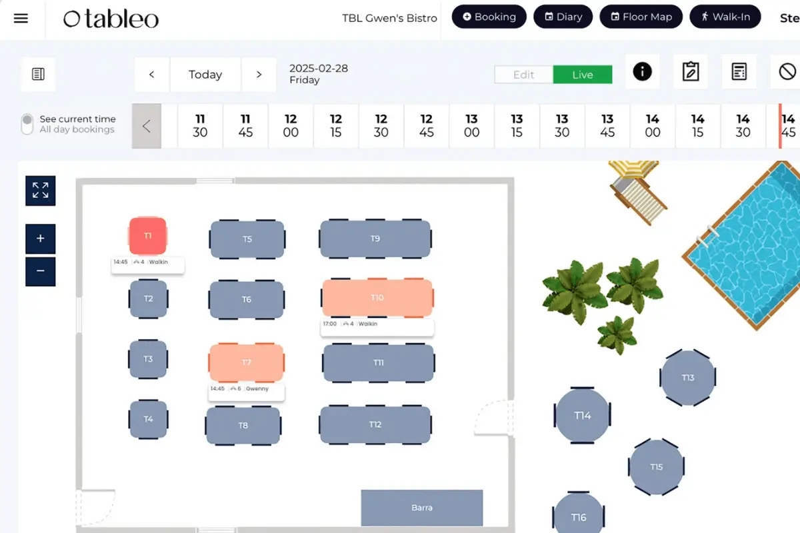Viewport: 800px width, 533px height.
Task: Select the 12:45 time slot
Action: coord(427,126)
